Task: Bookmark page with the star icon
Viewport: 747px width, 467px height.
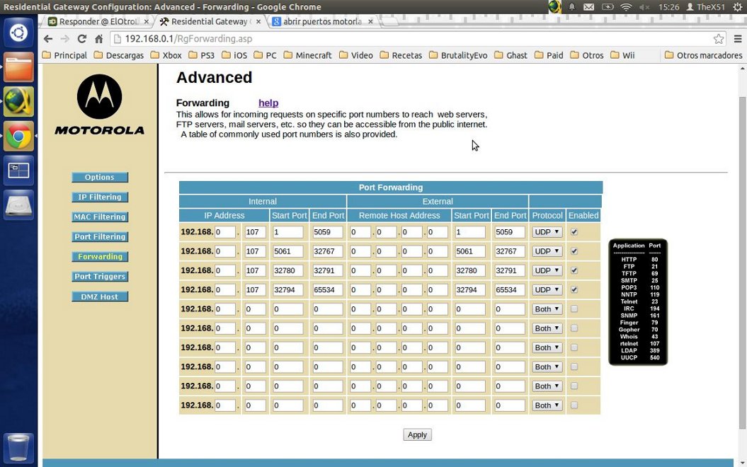Action: pyautogui.click(x=719, y=39)
